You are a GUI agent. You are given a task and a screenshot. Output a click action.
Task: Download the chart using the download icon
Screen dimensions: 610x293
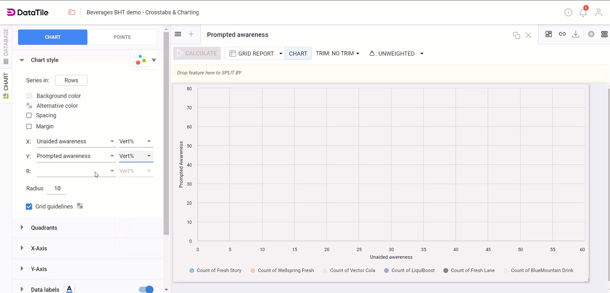[576, 34]
